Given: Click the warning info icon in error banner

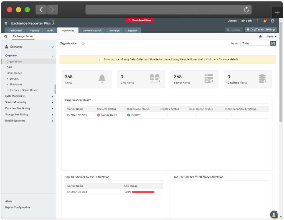Looking at the screenshot, I should coord(100,60).
